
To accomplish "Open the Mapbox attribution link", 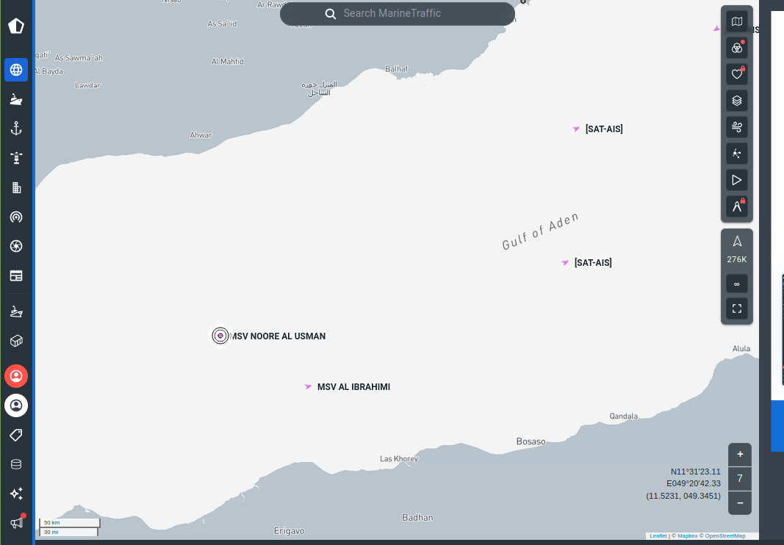I will pos(688,536).
